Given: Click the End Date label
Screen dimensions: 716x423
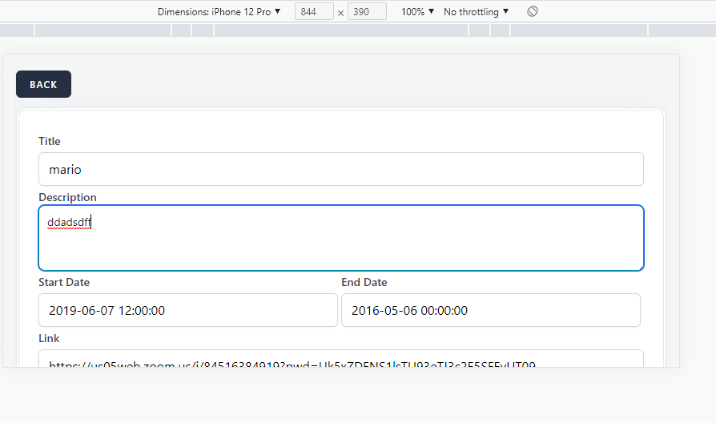Looking at the screenshot, I should tap(364, 282).
